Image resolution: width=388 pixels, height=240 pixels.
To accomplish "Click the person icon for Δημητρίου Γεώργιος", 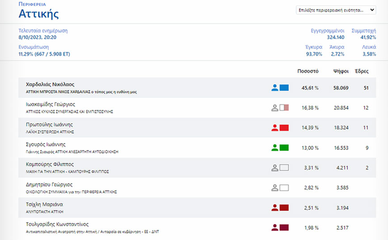I will click(x=274, y=188).
